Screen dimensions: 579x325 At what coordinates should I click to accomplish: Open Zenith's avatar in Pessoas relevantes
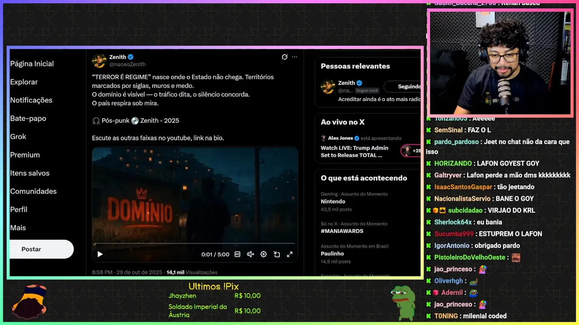point(328,87)
